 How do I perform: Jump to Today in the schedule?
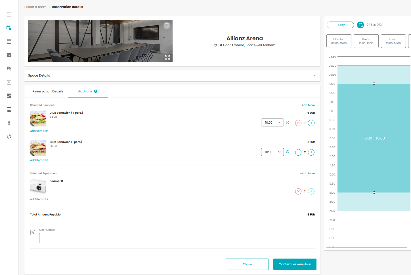pyautogui.click(x=340, y=25)
